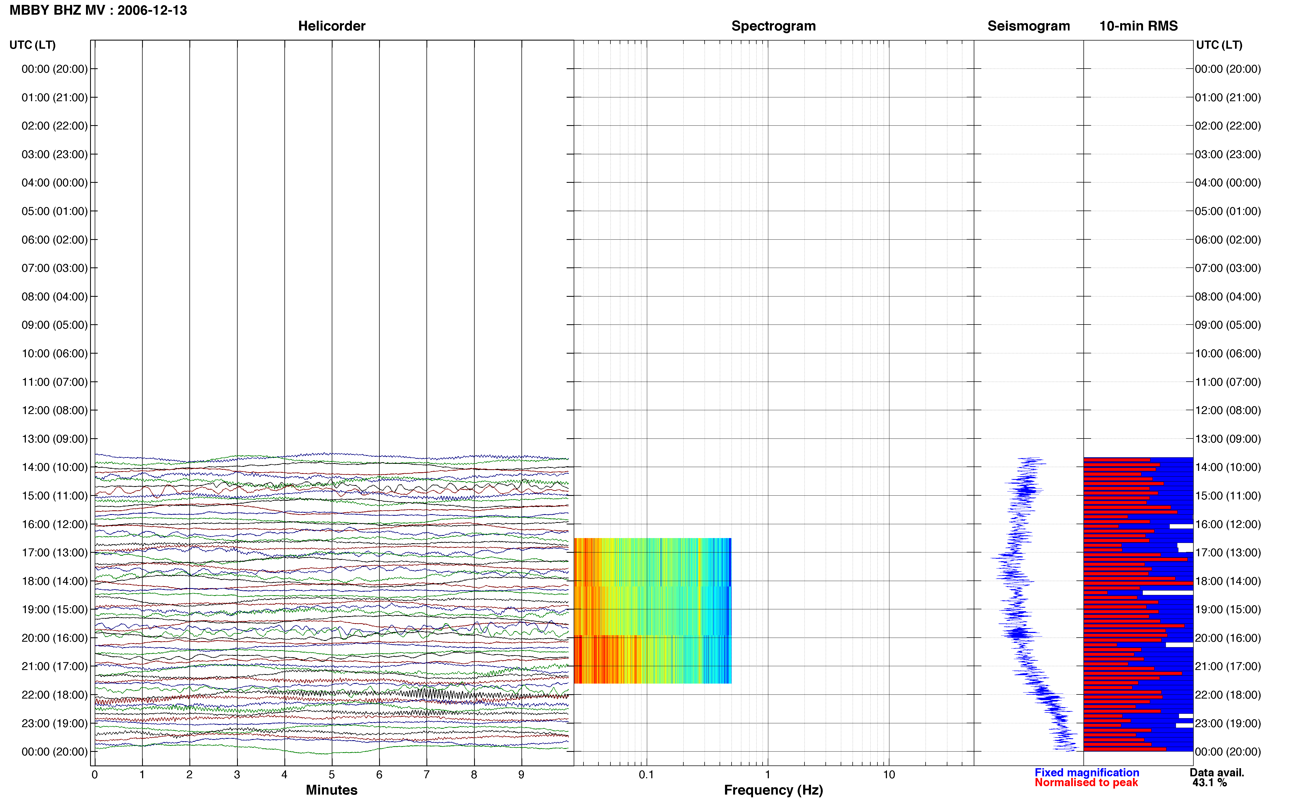Click left axis label '14:00 (10:00)'
The height and width of the screenshot is (806, 1290).
click(54, 468)
